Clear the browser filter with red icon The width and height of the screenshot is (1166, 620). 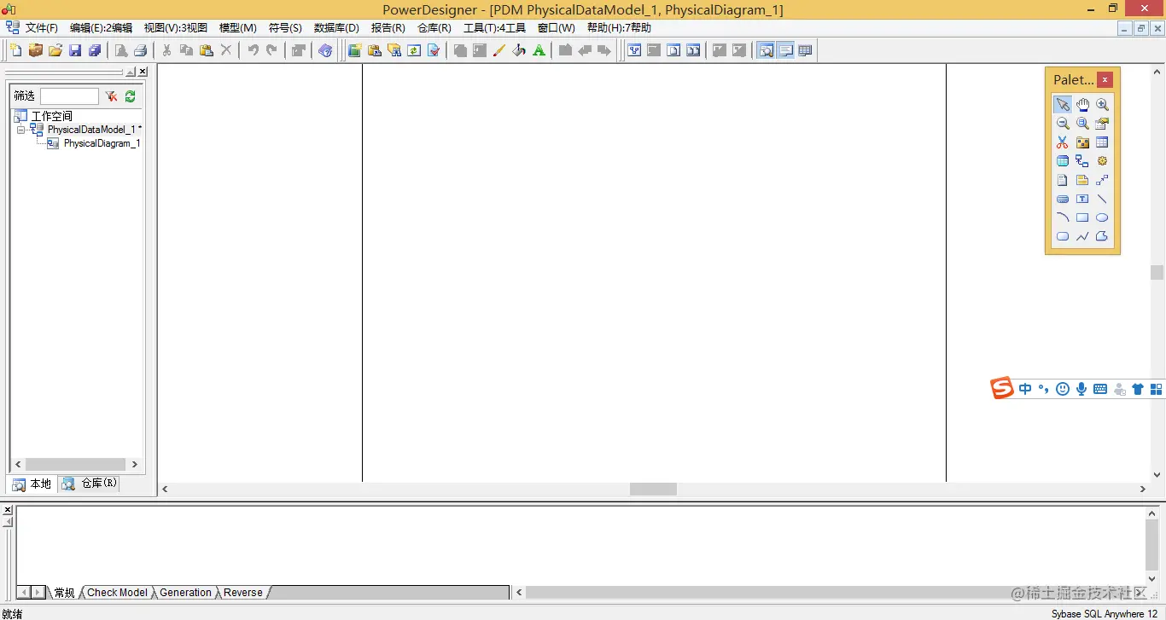(111, 96)
